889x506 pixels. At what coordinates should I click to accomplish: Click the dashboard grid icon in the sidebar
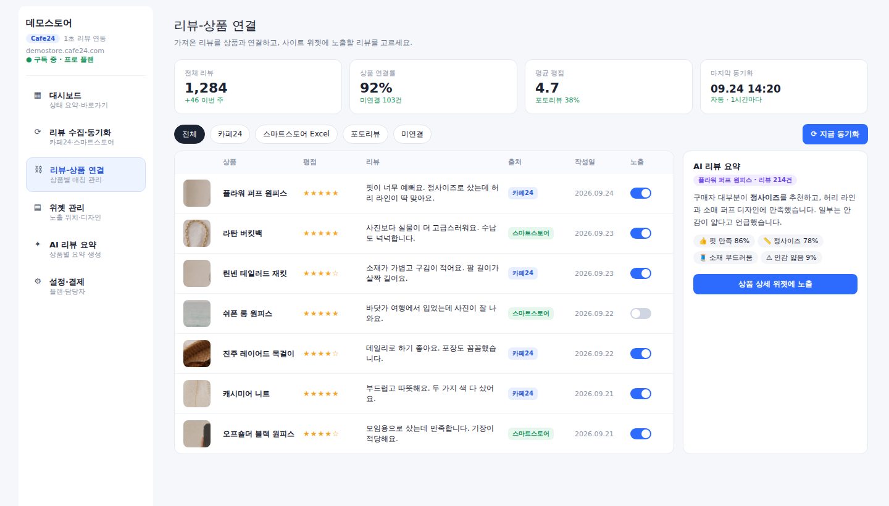(x=38, y=95)
